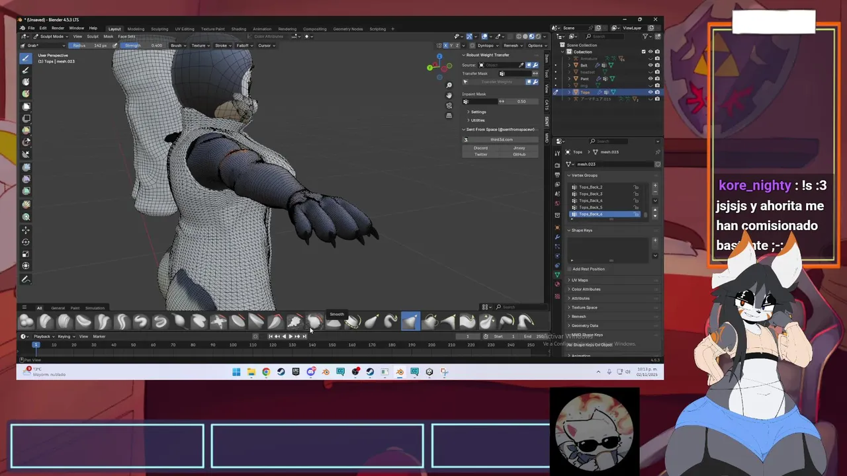Screen dimensions: 847x476
Task: Click the pan view hand gizmo
Action: coord(449,95)
